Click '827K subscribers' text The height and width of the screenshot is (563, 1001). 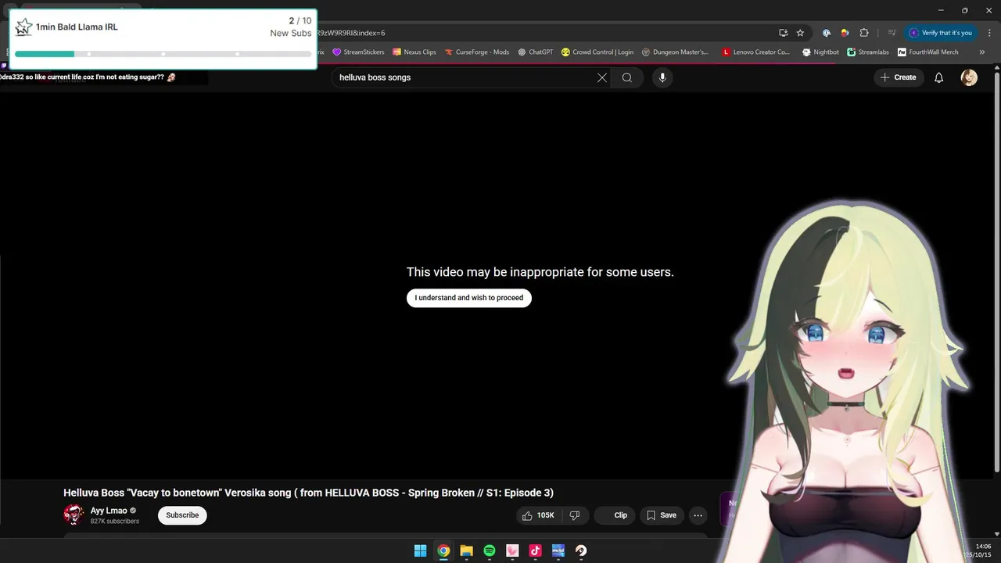115,521
